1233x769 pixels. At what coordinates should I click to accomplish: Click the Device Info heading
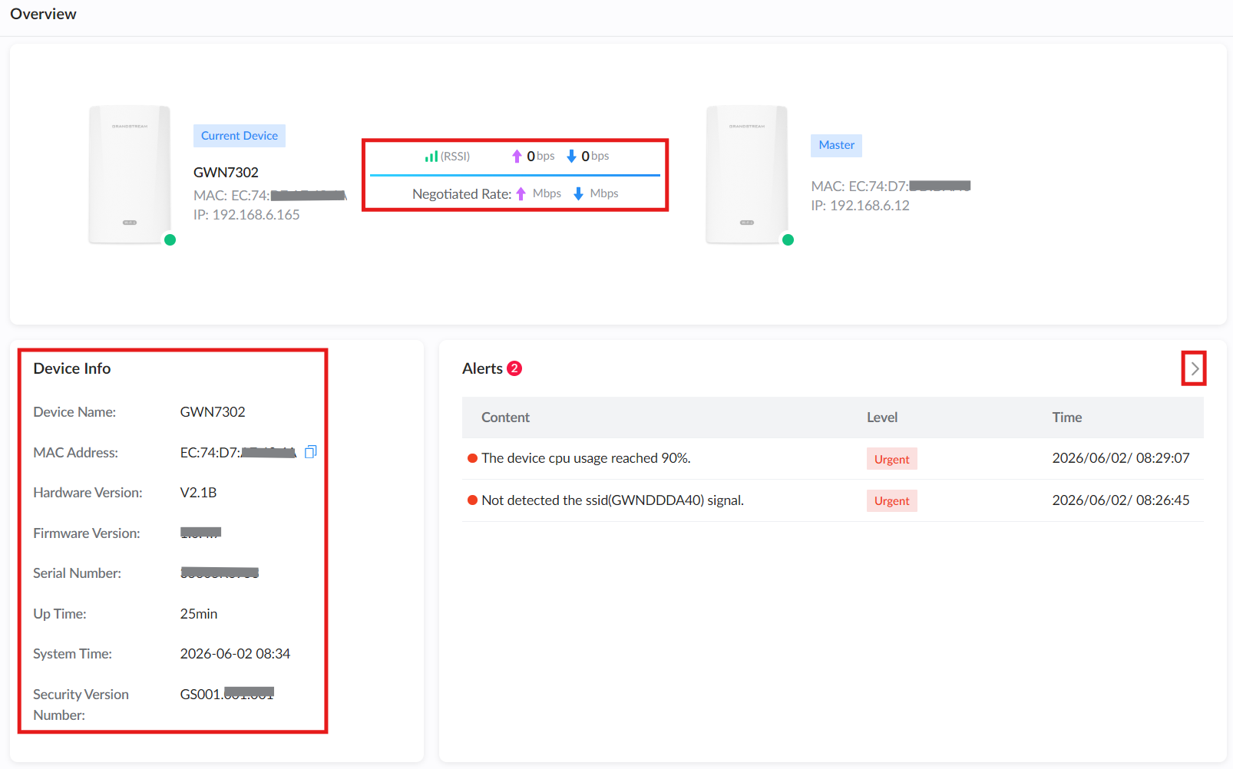tap(72, 368)
